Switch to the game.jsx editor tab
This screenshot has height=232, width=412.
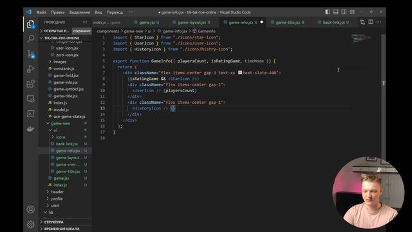click(x=147, y=23)
